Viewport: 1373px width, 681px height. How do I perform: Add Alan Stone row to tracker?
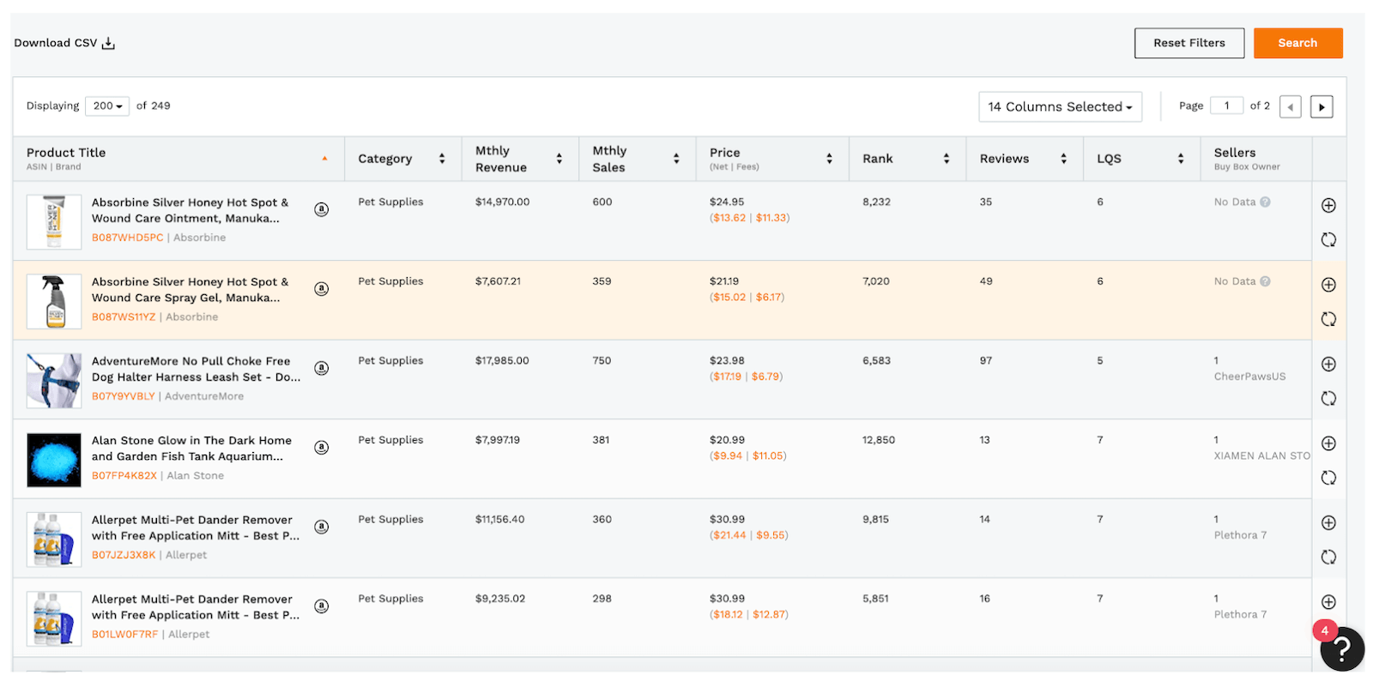click(1328, 443)
